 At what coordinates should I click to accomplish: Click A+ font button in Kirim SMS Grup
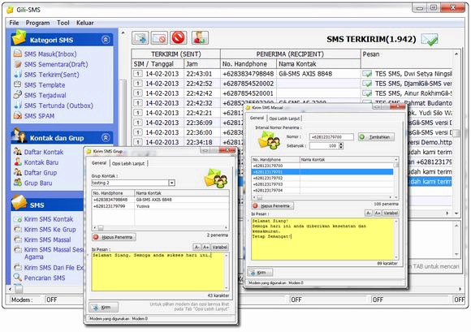pos(205,247)
